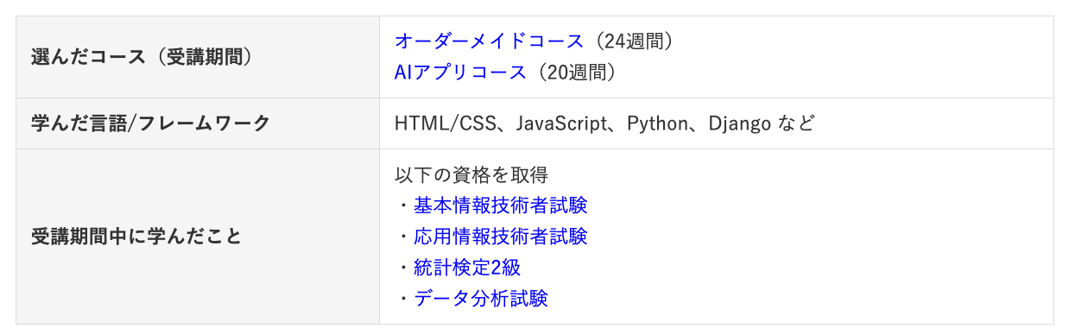This screenshot has width=1069, height=335.
Task: Open the 統計検定2級 link
Action: point(467,268)
